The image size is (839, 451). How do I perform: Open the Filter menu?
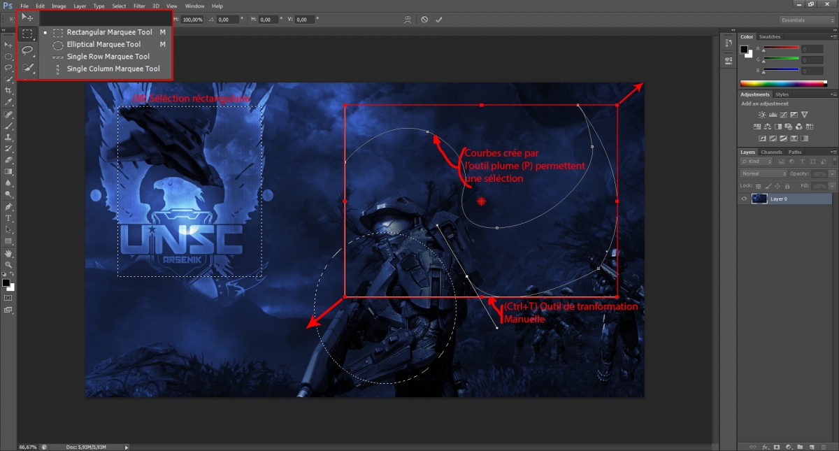[x=139, y=6]
